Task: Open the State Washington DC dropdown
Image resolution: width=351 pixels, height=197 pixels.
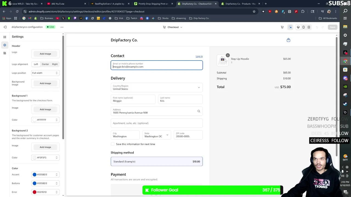Action: (156, 135)
